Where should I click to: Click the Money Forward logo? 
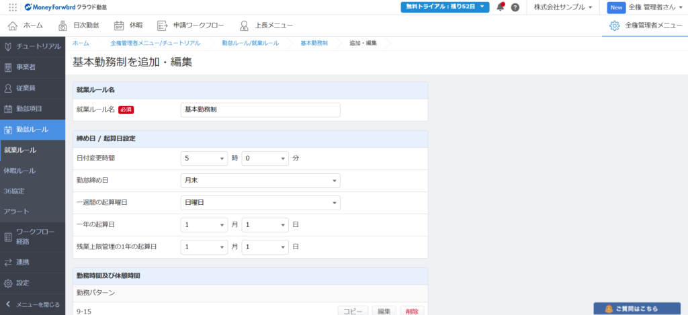pyautogui.click(x=66, y=7)
